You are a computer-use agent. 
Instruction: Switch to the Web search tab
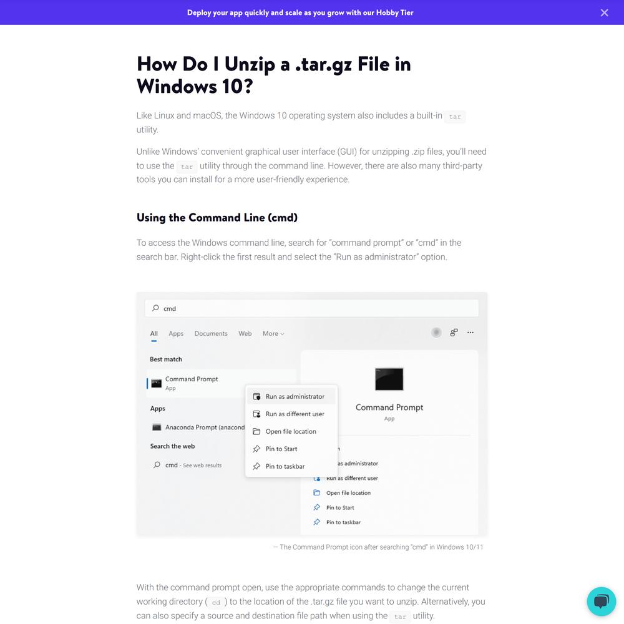245,333
